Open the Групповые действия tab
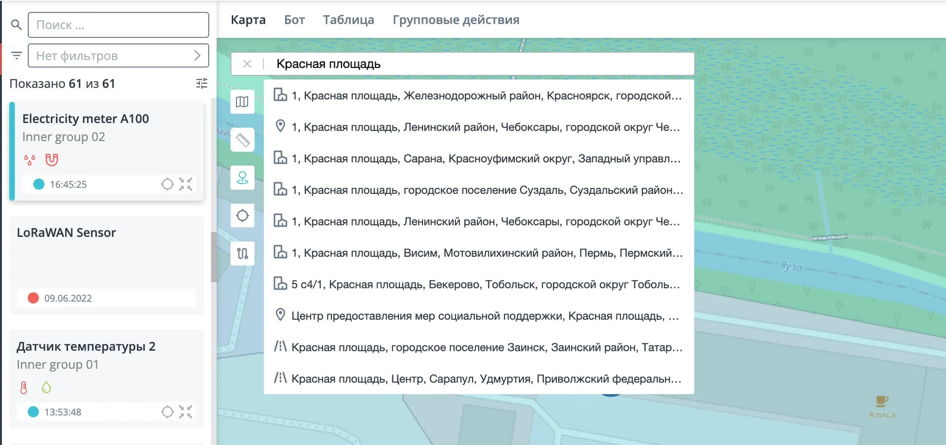 [x=455, y=20]
